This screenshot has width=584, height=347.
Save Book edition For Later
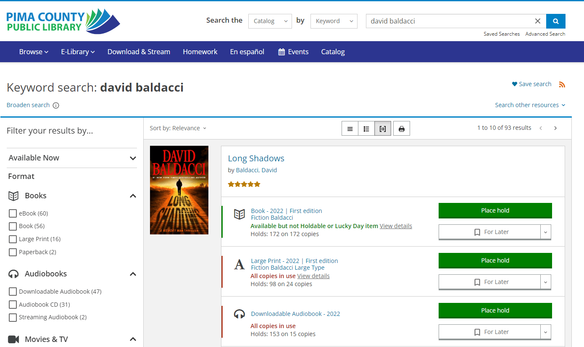[x=490, y=232]
